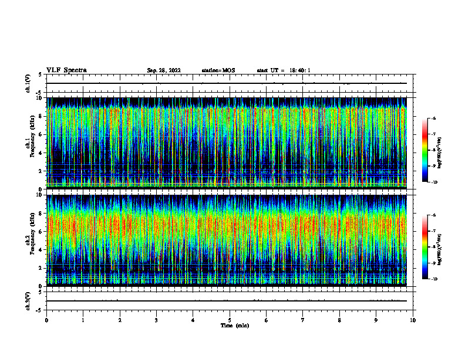Click the "2" kHz tick of ch.2 spectrogram
The image size is (465, 359).
(x=41, y=268)
